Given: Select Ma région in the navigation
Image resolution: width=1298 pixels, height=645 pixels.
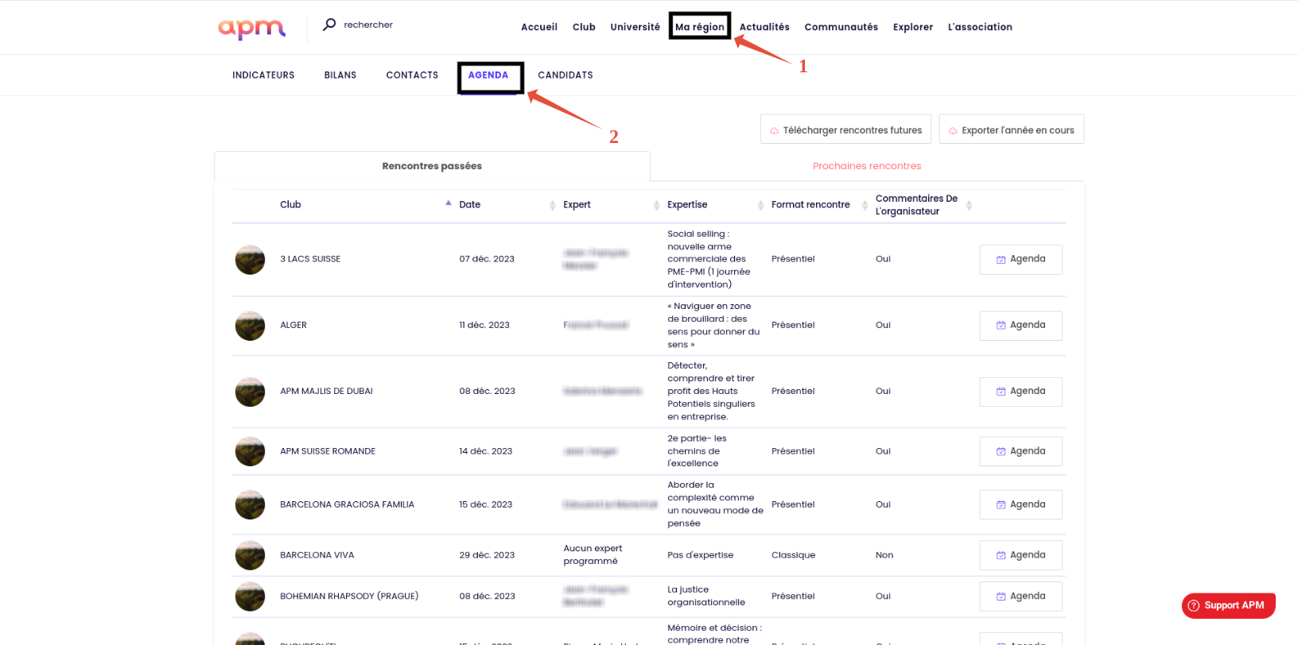Looking at the screenshot, I should click(x=700, y=27).
